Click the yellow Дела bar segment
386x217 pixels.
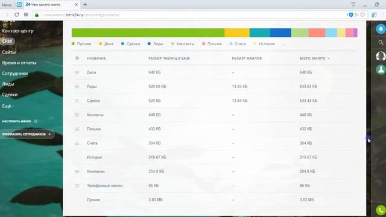pos(237,33)
